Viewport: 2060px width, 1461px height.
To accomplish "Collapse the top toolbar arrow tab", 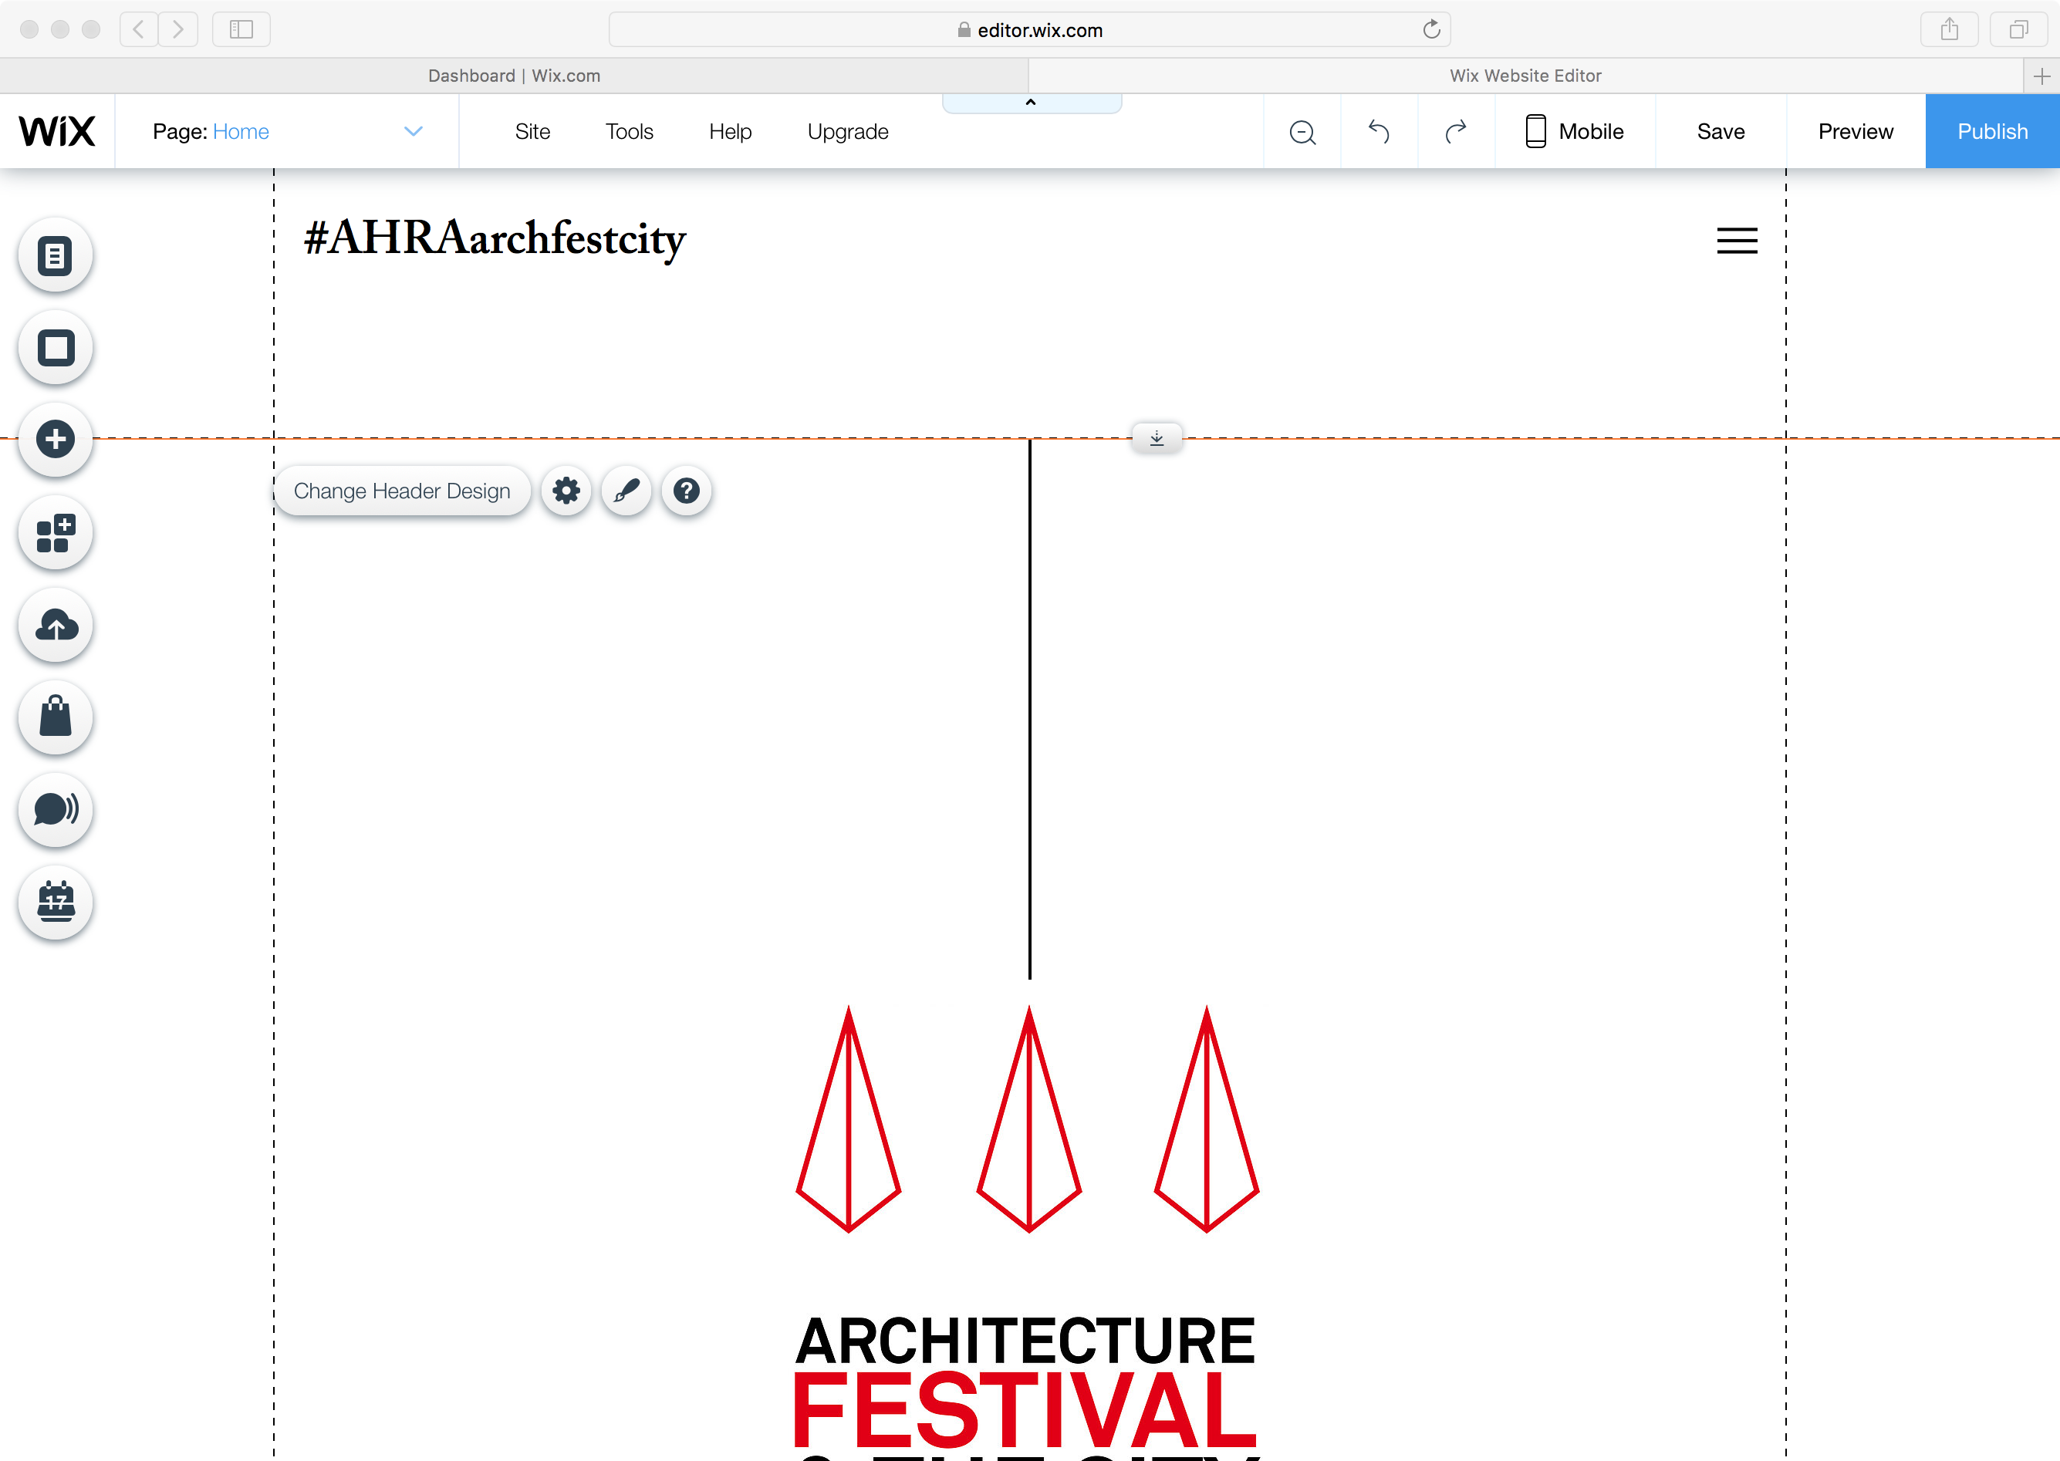I will coord(1031,103).
